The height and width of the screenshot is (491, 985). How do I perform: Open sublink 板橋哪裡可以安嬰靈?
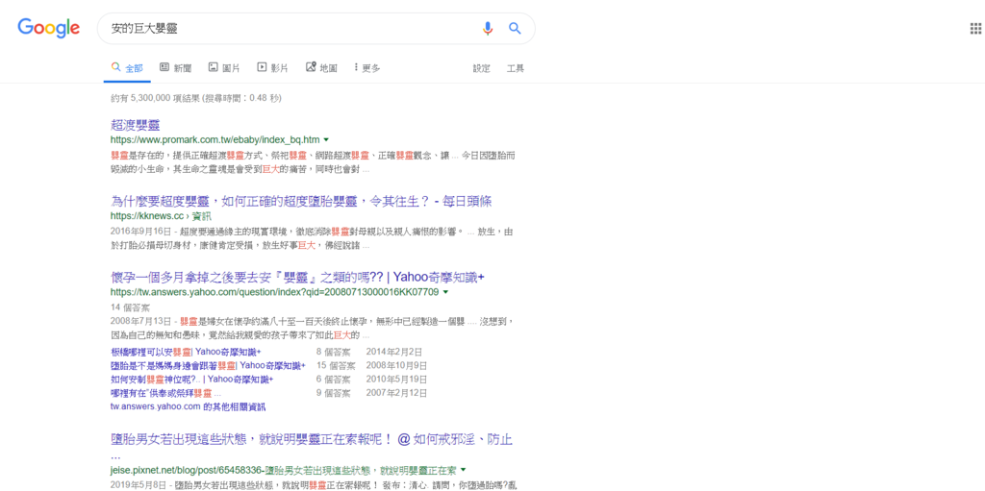(x=186, y=352)
